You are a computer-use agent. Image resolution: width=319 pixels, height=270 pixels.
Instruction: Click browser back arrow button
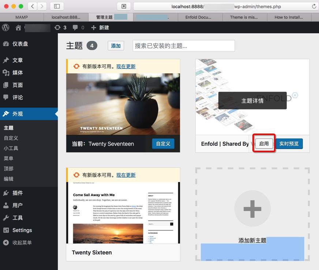pos(32,6)
